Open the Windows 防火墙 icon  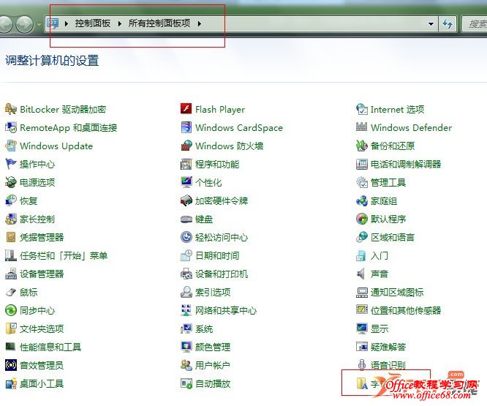[186, 146]
